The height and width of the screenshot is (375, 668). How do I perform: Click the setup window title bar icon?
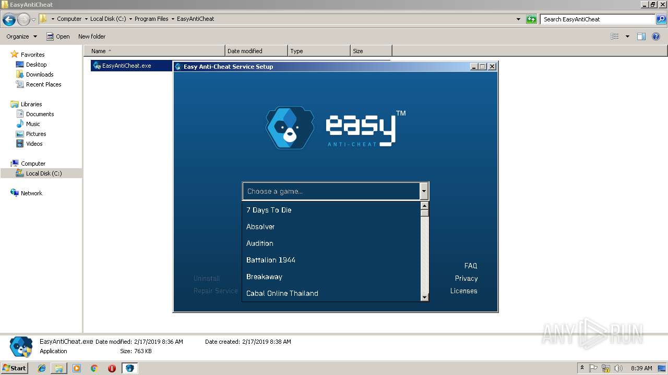coord(178,67)
